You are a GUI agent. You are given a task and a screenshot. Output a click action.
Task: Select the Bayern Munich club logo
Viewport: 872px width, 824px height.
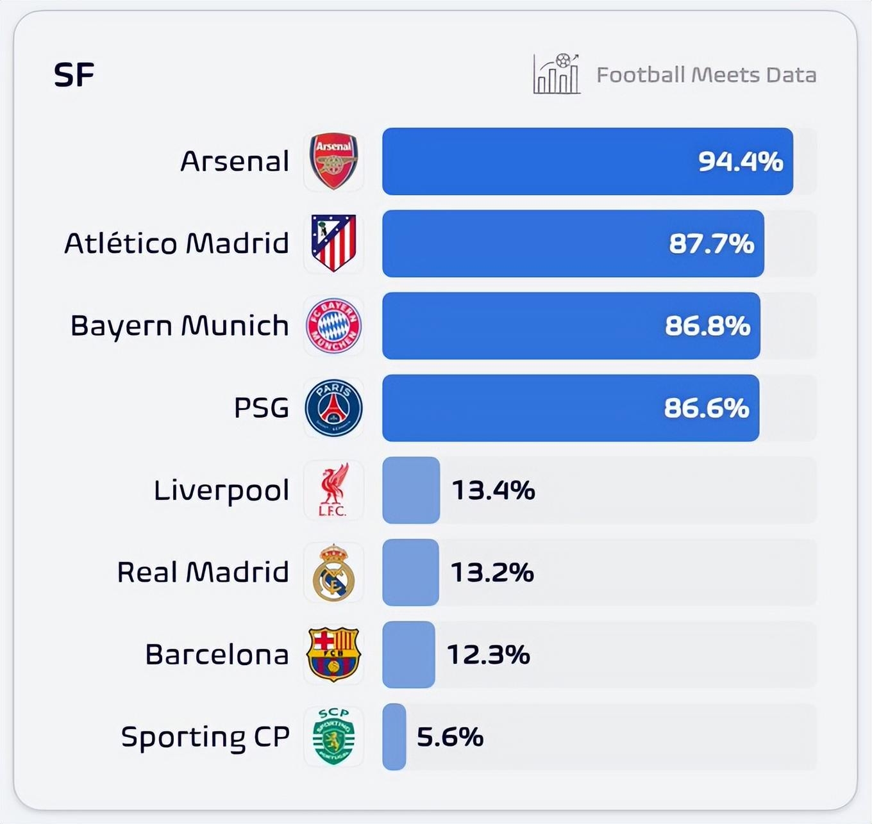[333, 325]
